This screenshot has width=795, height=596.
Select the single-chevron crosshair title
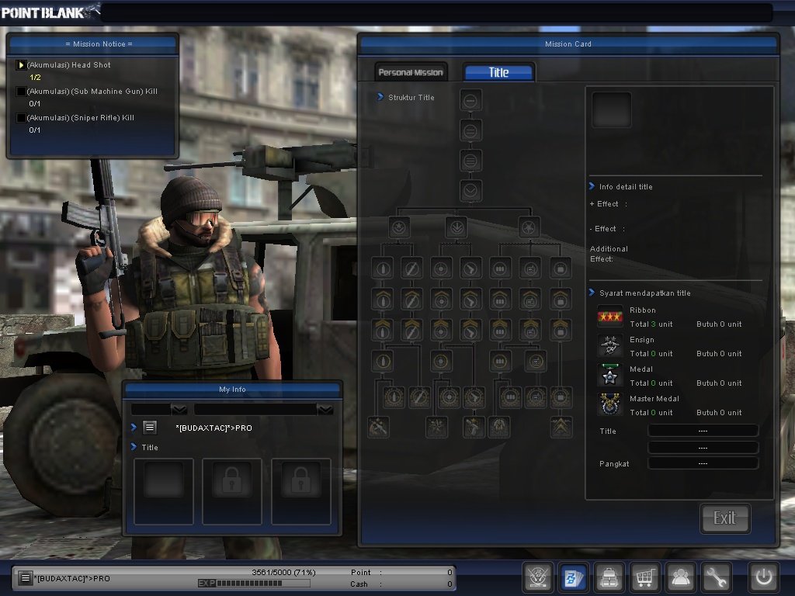click(x=441, y=300)
